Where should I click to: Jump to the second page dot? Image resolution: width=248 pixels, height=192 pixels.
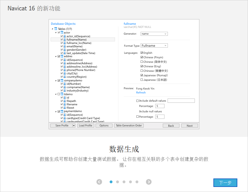coord(118,182)
